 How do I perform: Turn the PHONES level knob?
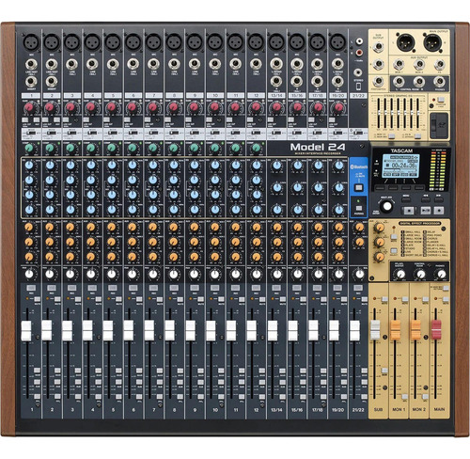(x=441, y=275)
